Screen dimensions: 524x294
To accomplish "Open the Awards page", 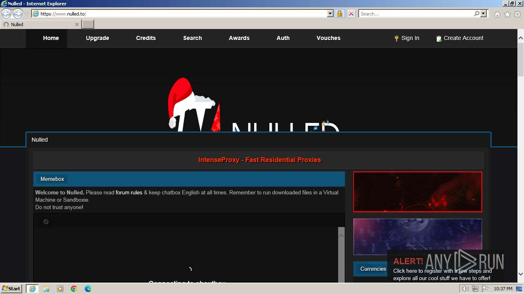I will point(239,38).
